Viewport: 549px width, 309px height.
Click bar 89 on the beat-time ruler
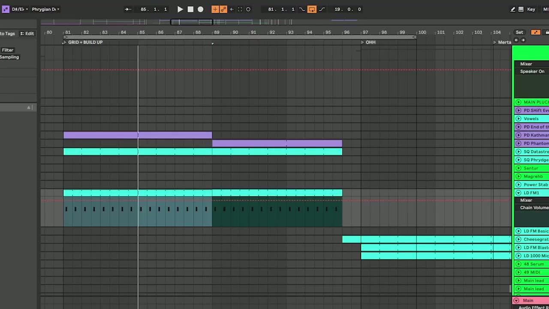click(x=217, y=33)
